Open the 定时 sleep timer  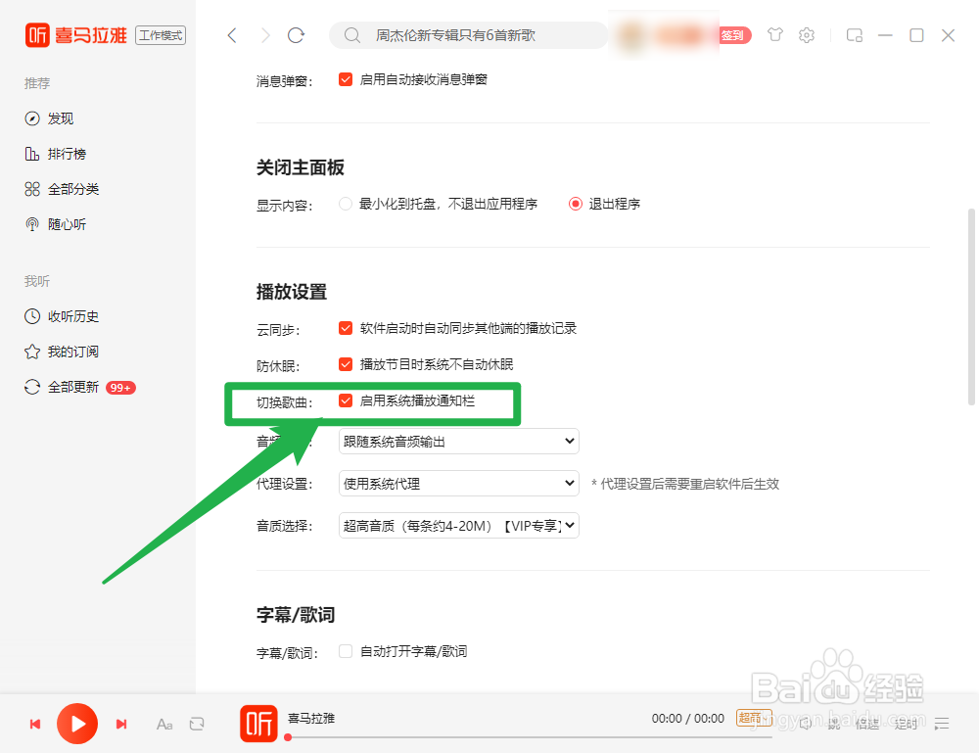905,724
